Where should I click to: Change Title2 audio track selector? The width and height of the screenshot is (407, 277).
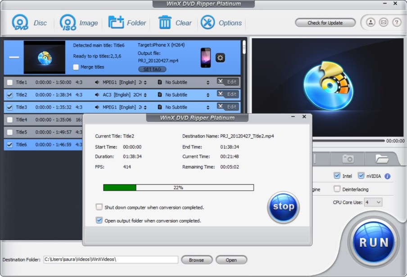tap(145, 95)
